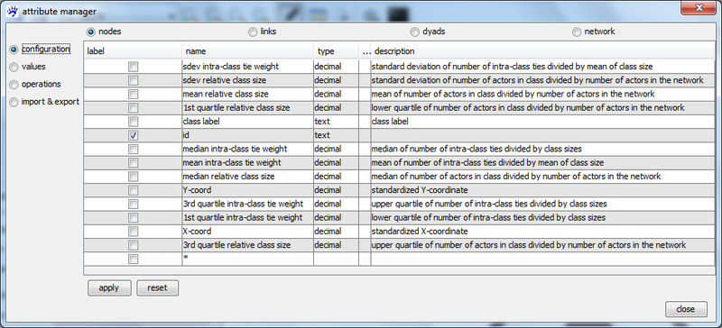Select the links radio button
722x328 pixels.
tap(253, 32)
